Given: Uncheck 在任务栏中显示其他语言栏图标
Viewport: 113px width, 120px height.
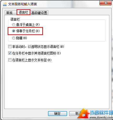Looking at the screenshot, I should pyautogui.click(x=10, y=53).
